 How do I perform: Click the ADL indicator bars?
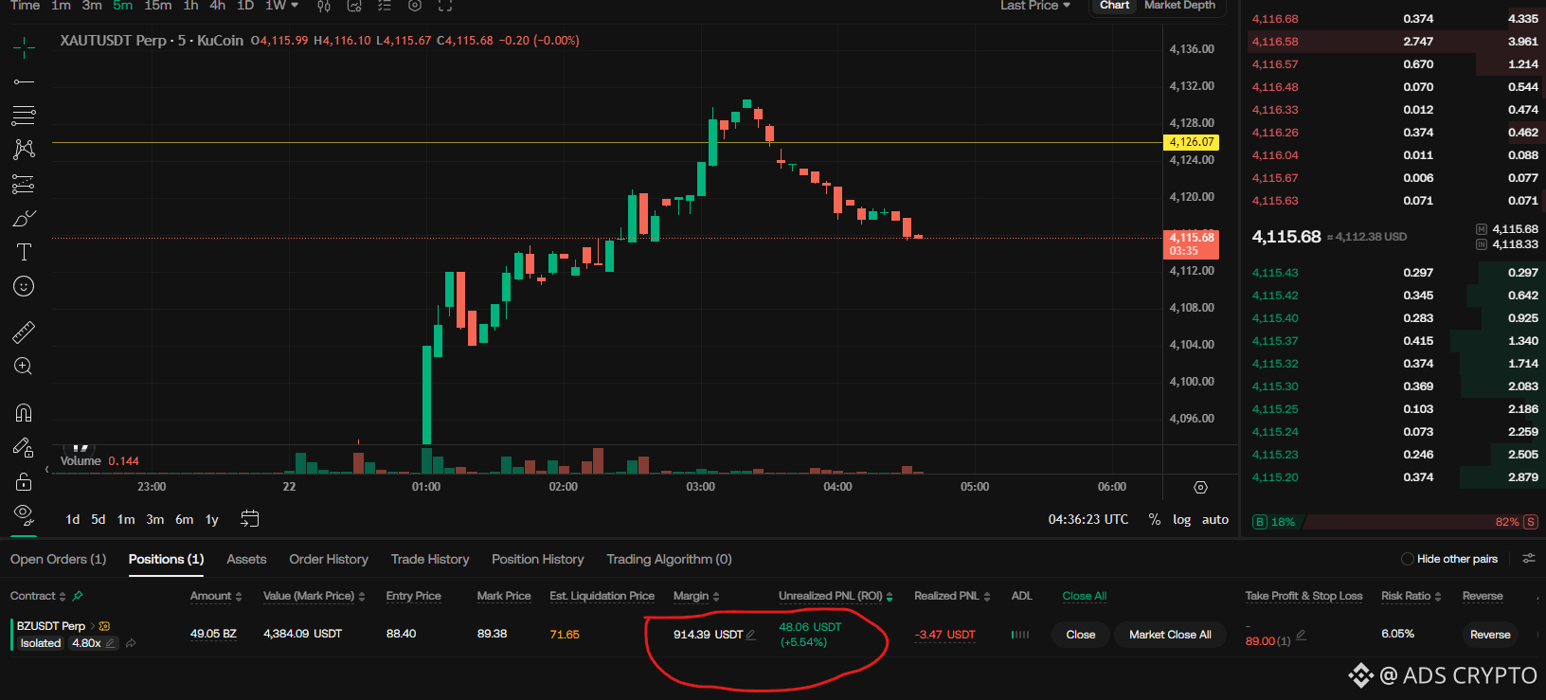tap(1020, 635)
